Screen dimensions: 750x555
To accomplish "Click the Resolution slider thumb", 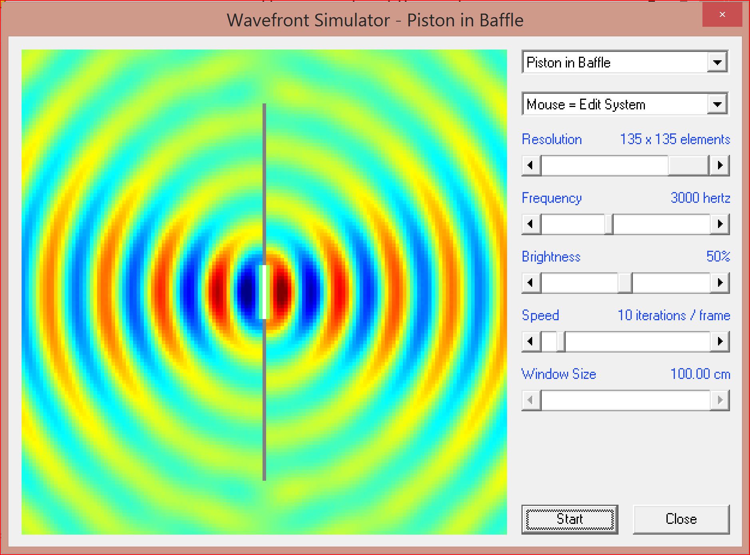I will click(688, 165).
